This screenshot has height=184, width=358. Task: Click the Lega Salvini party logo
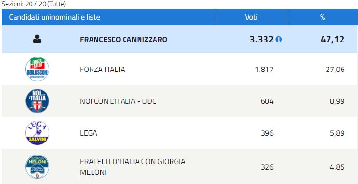pos(37,133)
